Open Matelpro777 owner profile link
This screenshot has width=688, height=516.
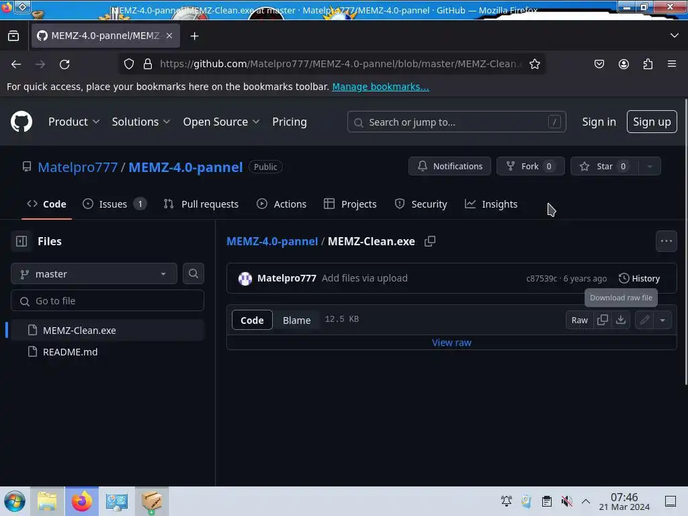(78, 167)
